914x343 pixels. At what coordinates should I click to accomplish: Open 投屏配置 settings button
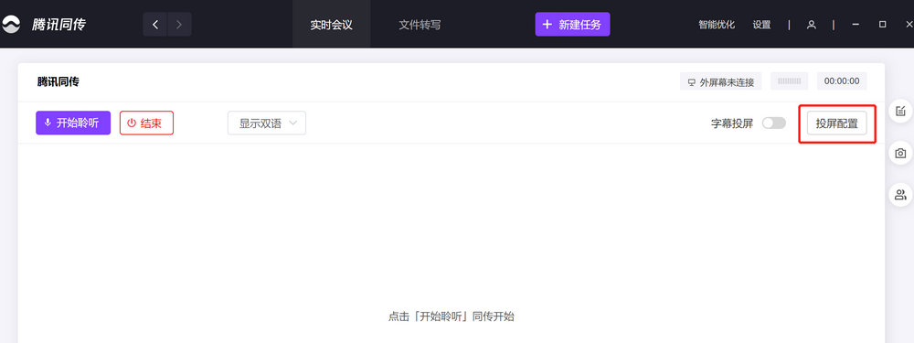(836, 123)
